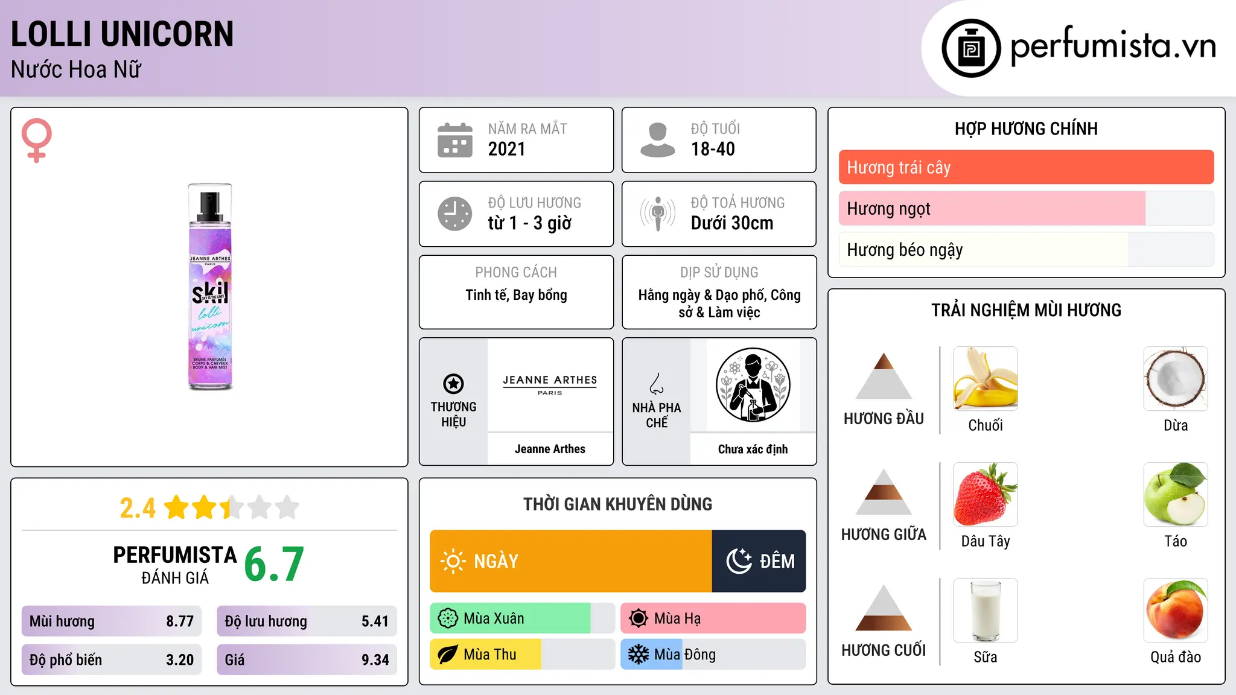Click the Chưa xác định perfumer label
The height and width of the screenshot is (695, 1236).
point(753,449)
